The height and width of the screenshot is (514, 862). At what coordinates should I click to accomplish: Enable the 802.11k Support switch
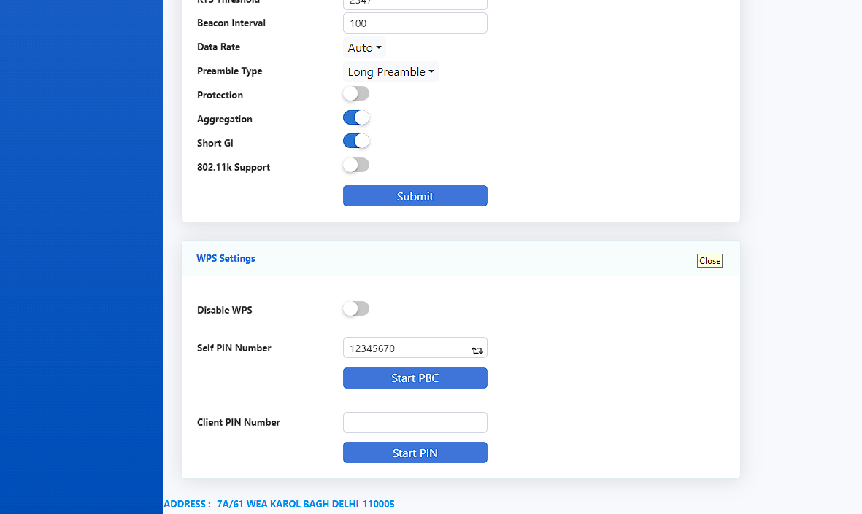(356, 165)
